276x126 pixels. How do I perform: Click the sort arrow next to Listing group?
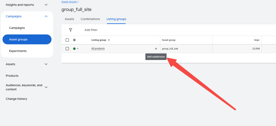109,40
